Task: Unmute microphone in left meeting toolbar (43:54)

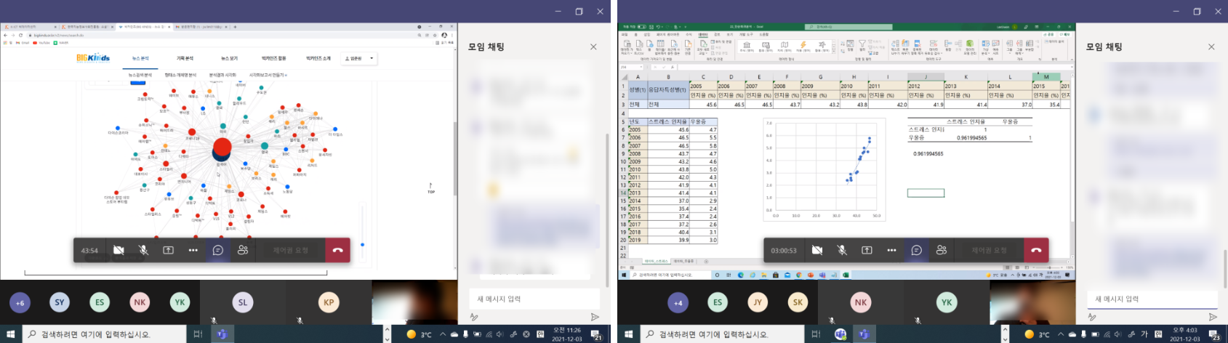Action: [143, 250]
